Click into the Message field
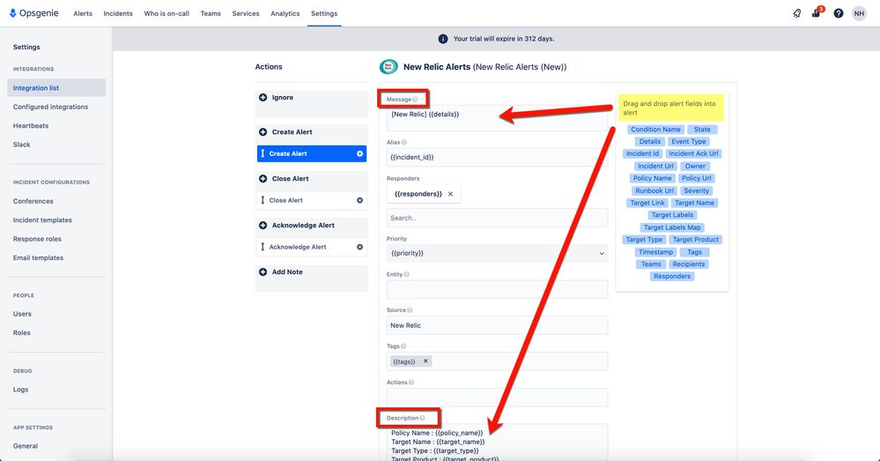The height and width of the screenshot is (461, 880). pyautogui.click(x=497, y=118)
